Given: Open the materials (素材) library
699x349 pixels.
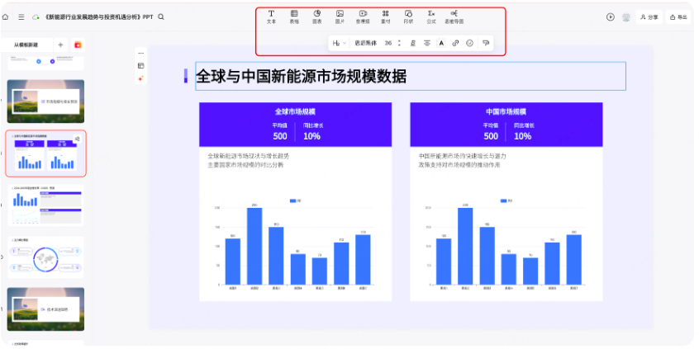Looking at the screenshot, I should pyautogui.click(x=386, y=17).
